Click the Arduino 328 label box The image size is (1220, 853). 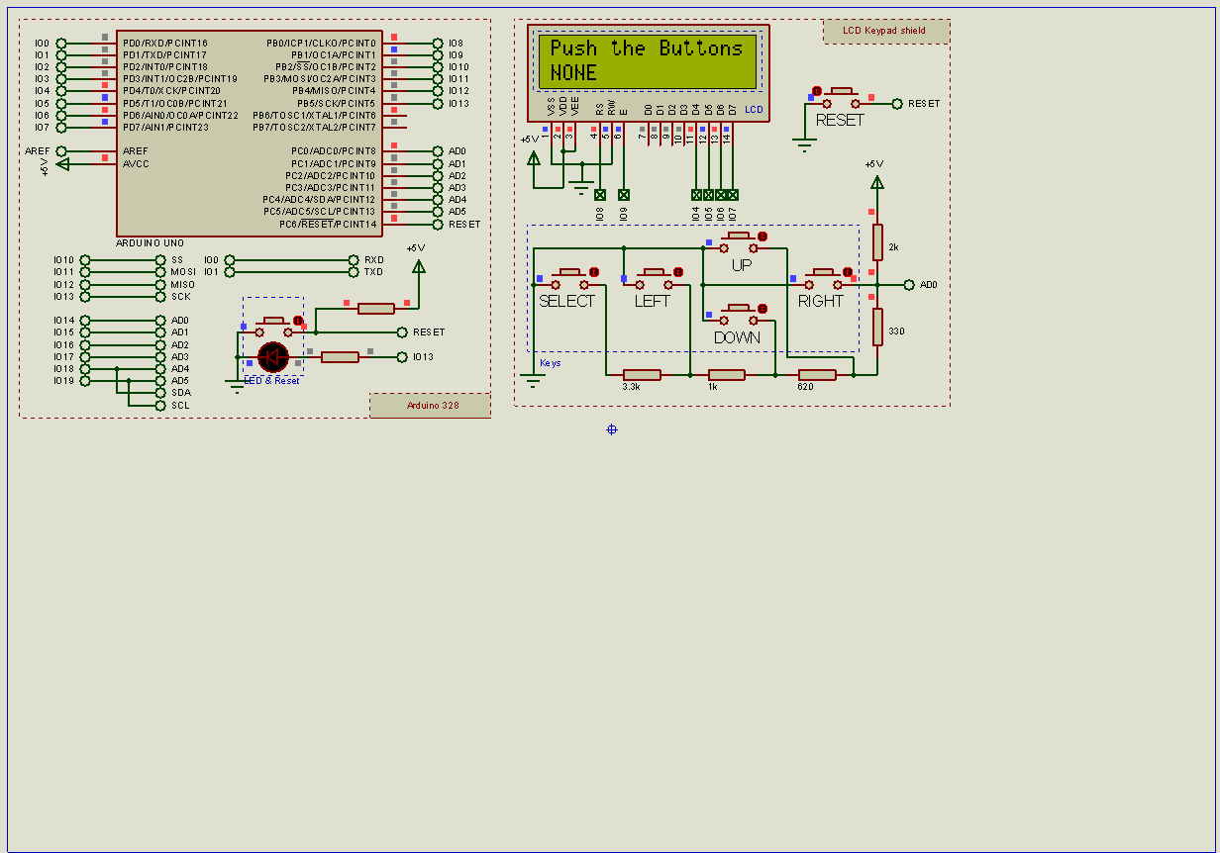point(430,405)
